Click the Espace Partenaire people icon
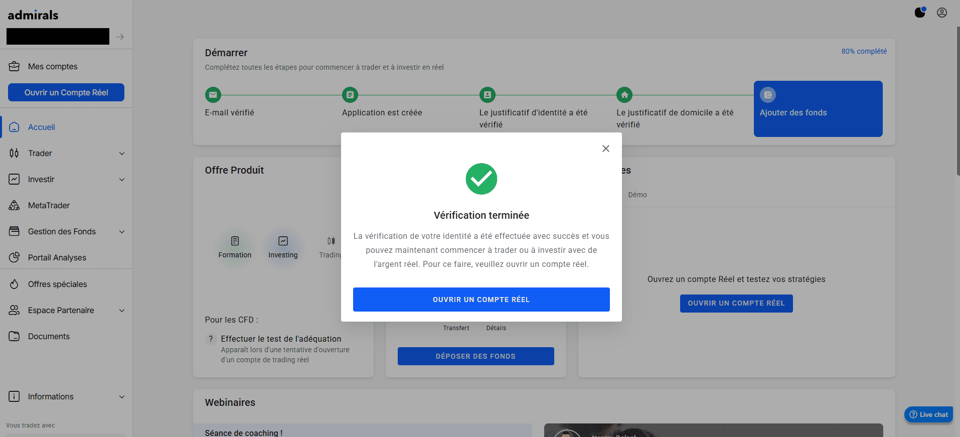The height and width of the screenshot is (437, 960). [x=14, y=310]
